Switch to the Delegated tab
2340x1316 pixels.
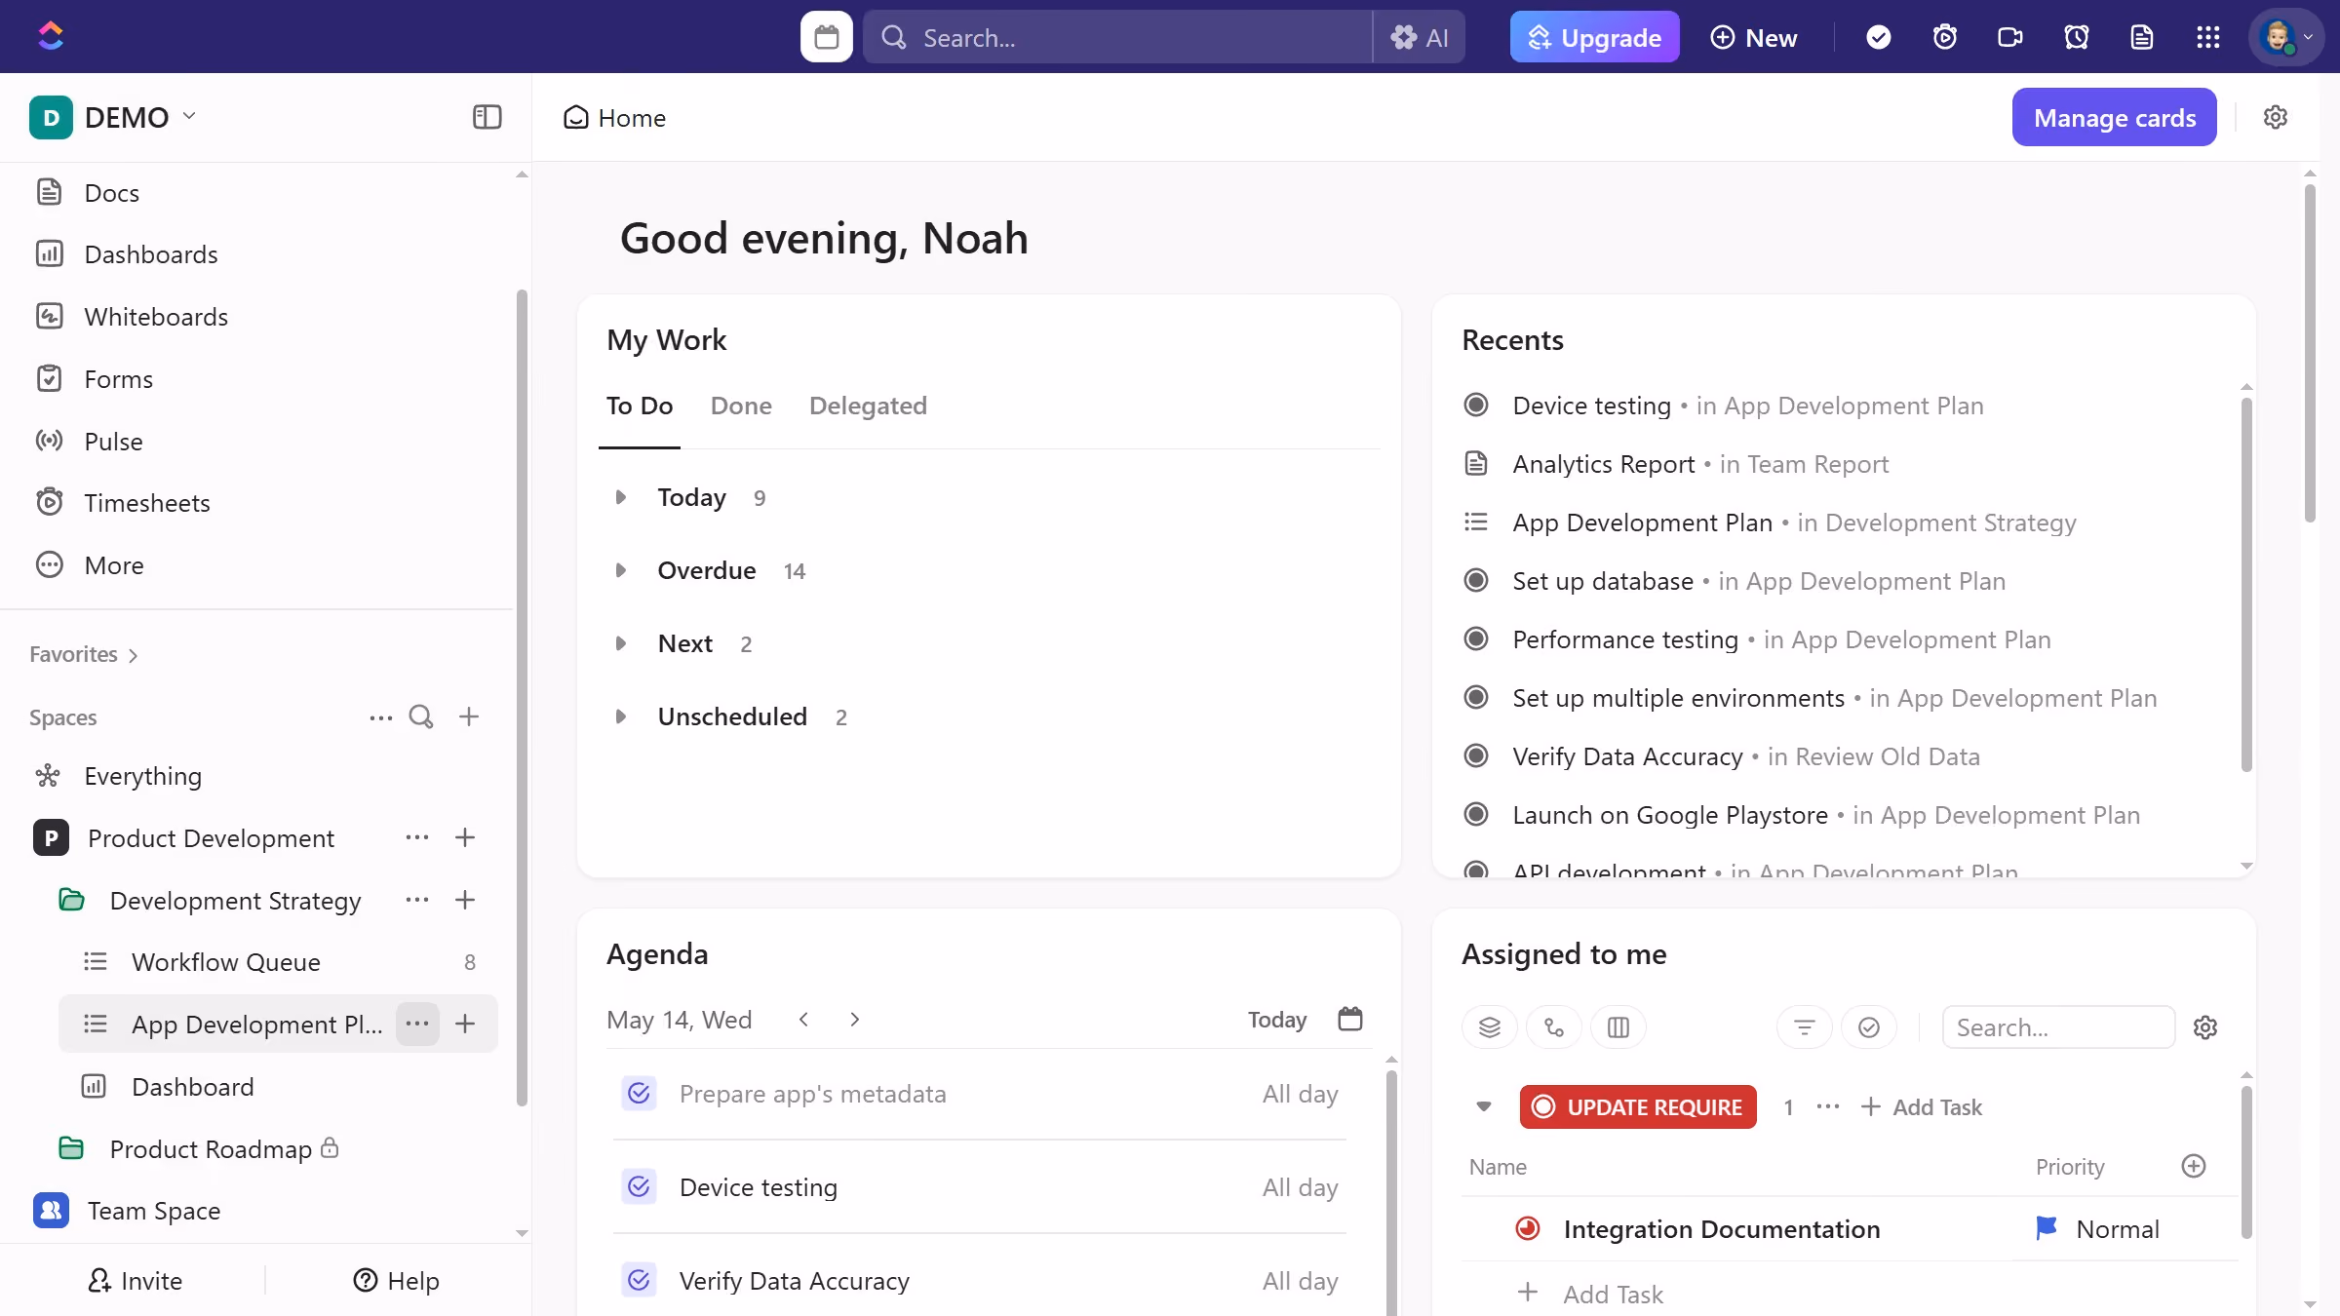coord(868,406)
